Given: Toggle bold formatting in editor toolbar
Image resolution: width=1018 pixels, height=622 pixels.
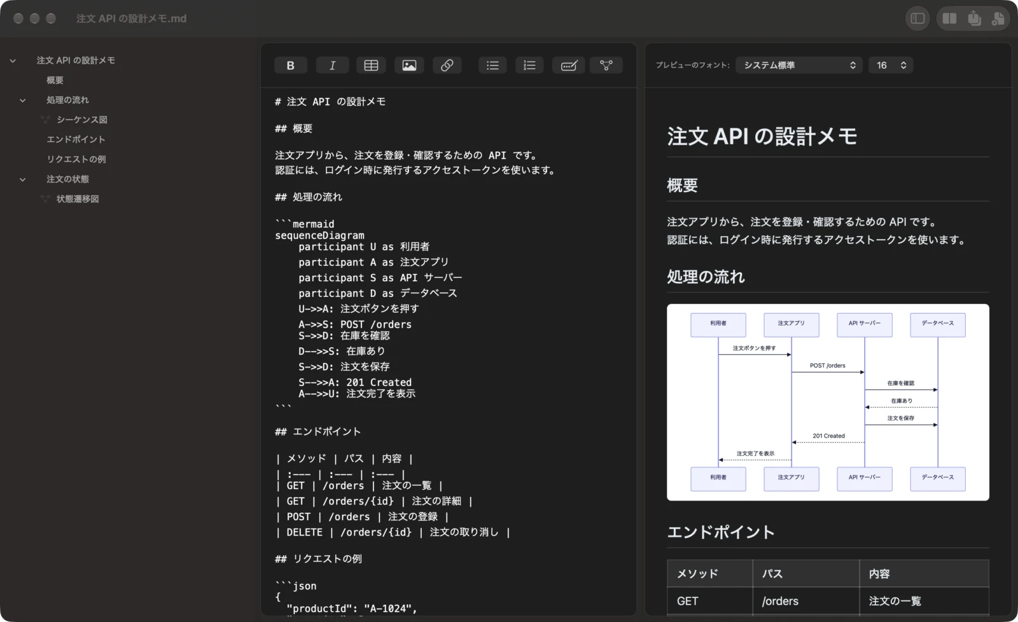Looking at the screenshot, I should click(291, 66).
